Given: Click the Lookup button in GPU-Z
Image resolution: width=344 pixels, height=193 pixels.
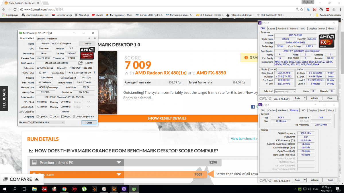Looking at the screenshot, I should tap(87, 44).
